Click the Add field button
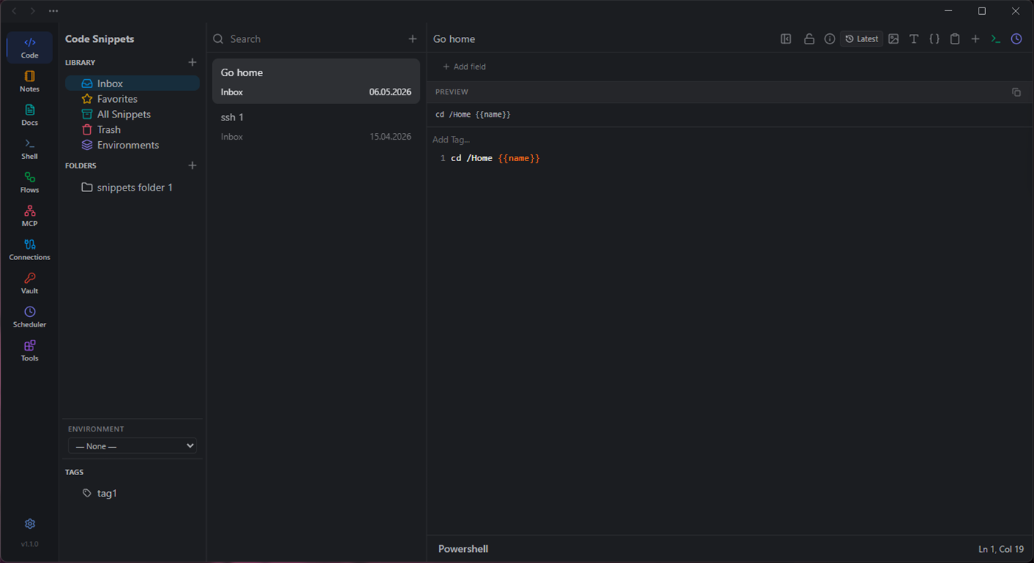Viewport: 1034px width, 563px height. pos(464,67)
